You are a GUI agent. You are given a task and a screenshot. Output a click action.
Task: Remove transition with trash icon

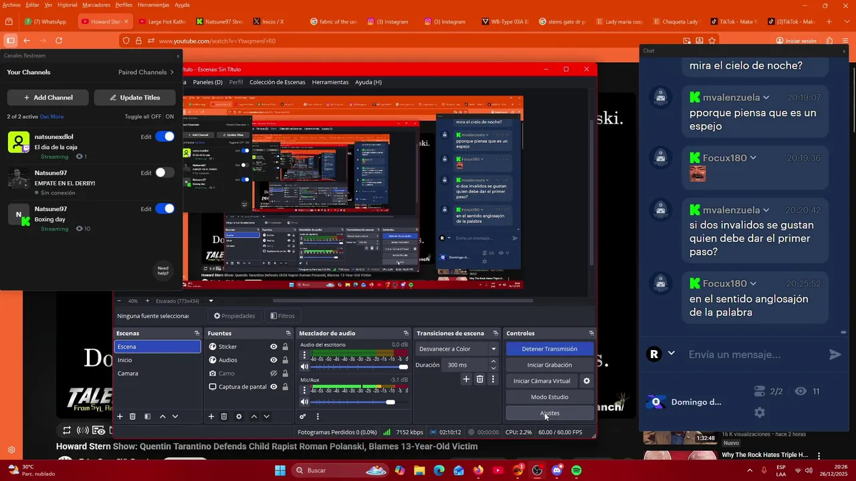click(479, 379)
